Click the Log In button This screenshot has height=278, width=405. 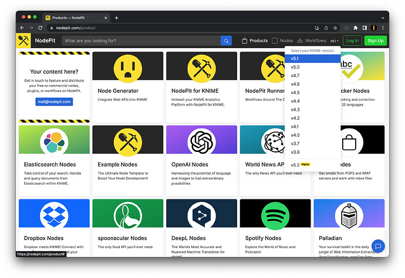[352, 41]
